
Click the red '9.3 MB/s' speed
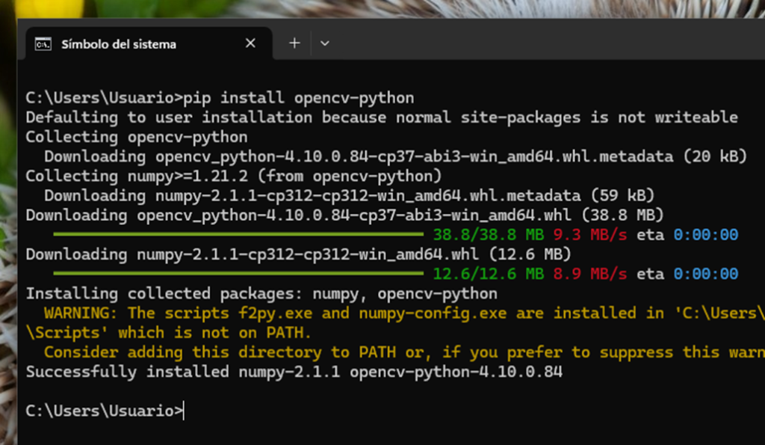[x=590, y=235]
